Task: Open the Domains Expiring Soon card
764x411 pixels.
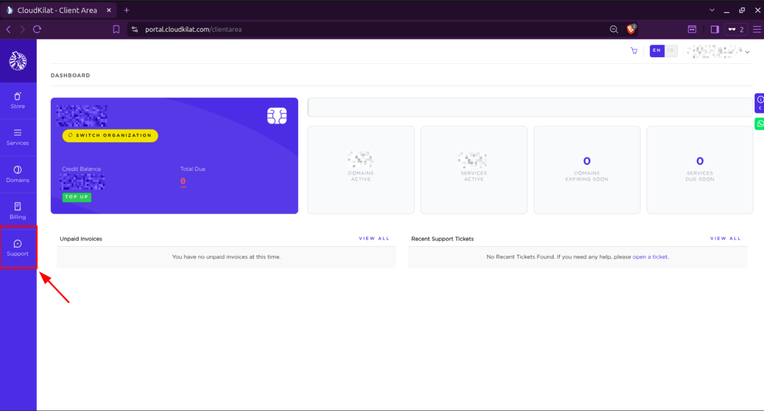Action: [x=587, y=170]
